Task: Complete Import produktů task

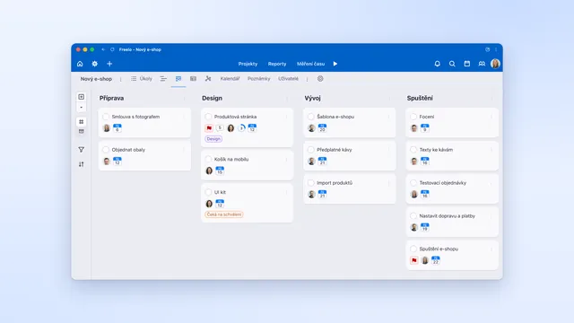Action: [x=311, y=183]
